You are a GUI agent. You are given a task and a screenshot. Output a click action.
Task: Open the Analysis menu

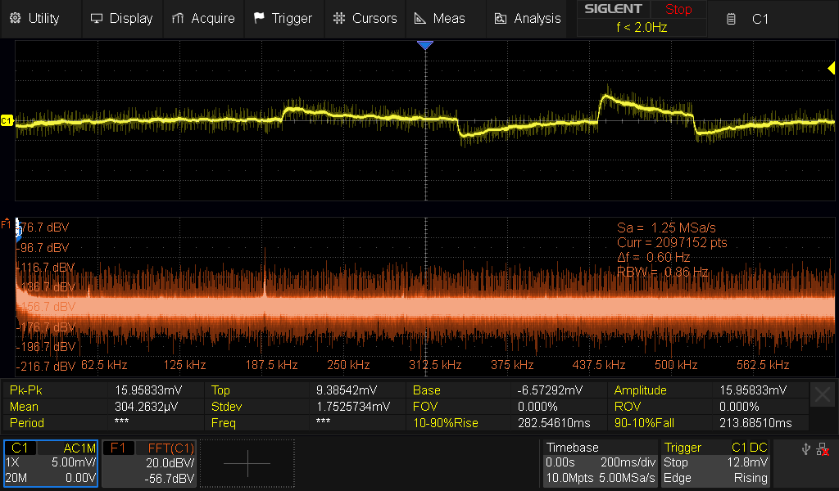(528, 18)
